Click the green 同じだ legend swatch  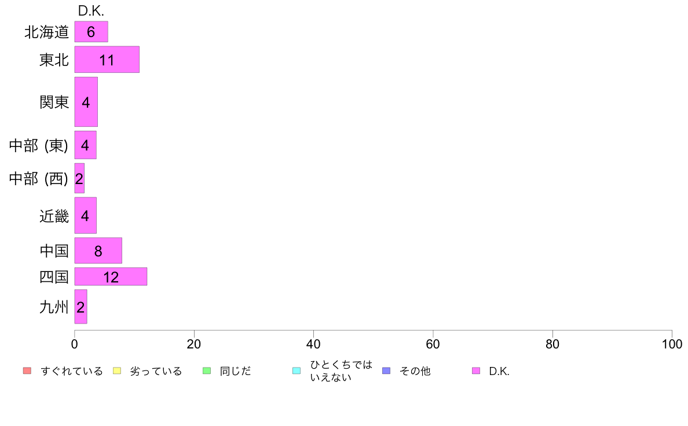[207, 370]
